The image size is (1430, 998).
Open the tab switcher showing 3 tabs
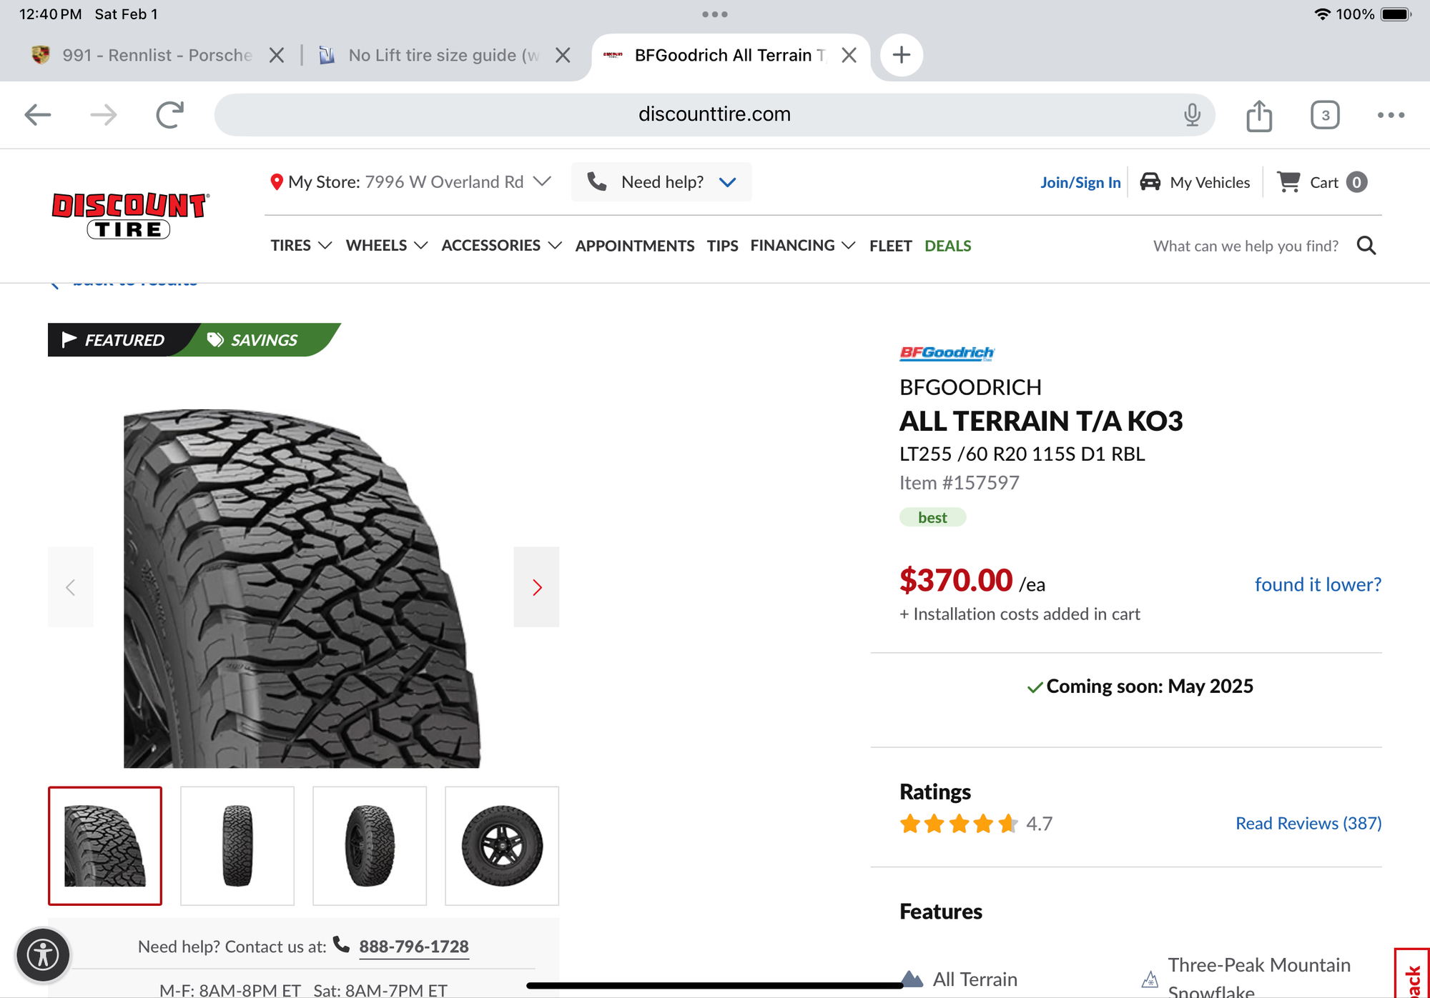[1324, 115]
